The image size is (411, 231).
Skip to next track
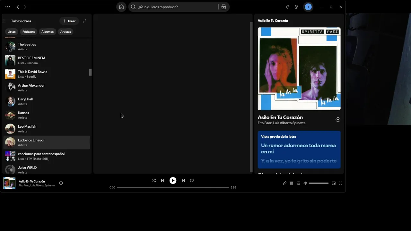(183, 181)
